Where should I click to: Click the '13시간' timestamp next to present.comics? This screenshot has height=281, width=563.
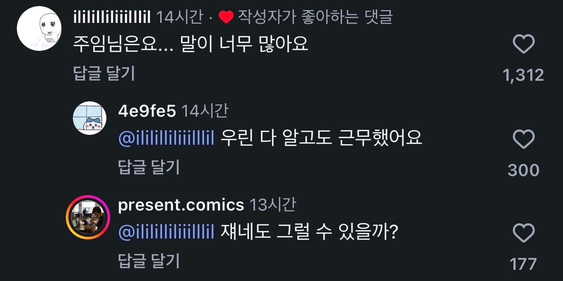pyautogui.click(x=272, y=205)
